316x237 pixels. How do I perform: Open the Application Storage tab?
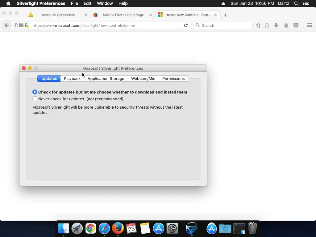point(106,79)
